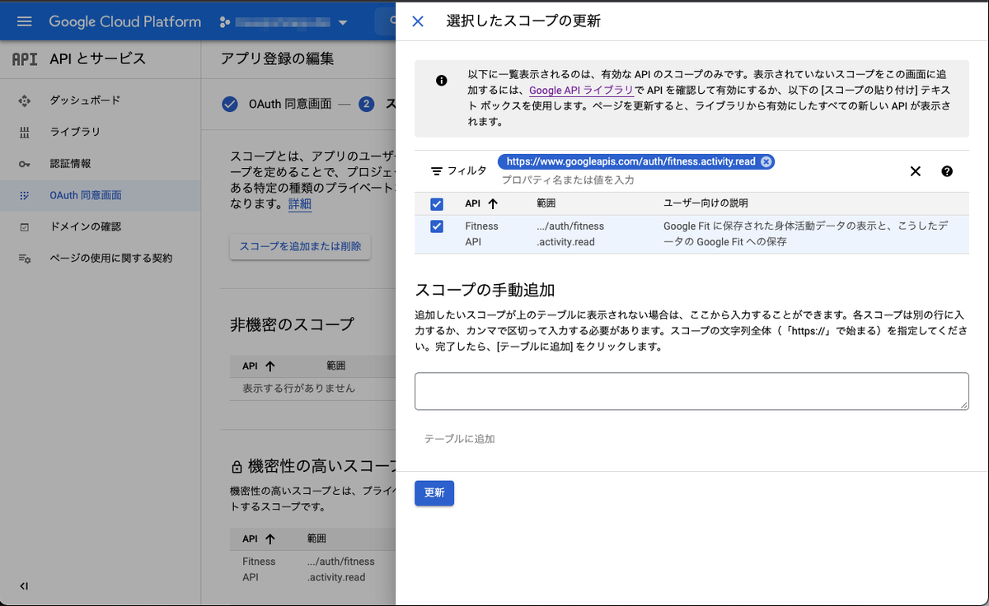Click the API とサービス sidebar title
989x606 pixels.
[97, 58]
